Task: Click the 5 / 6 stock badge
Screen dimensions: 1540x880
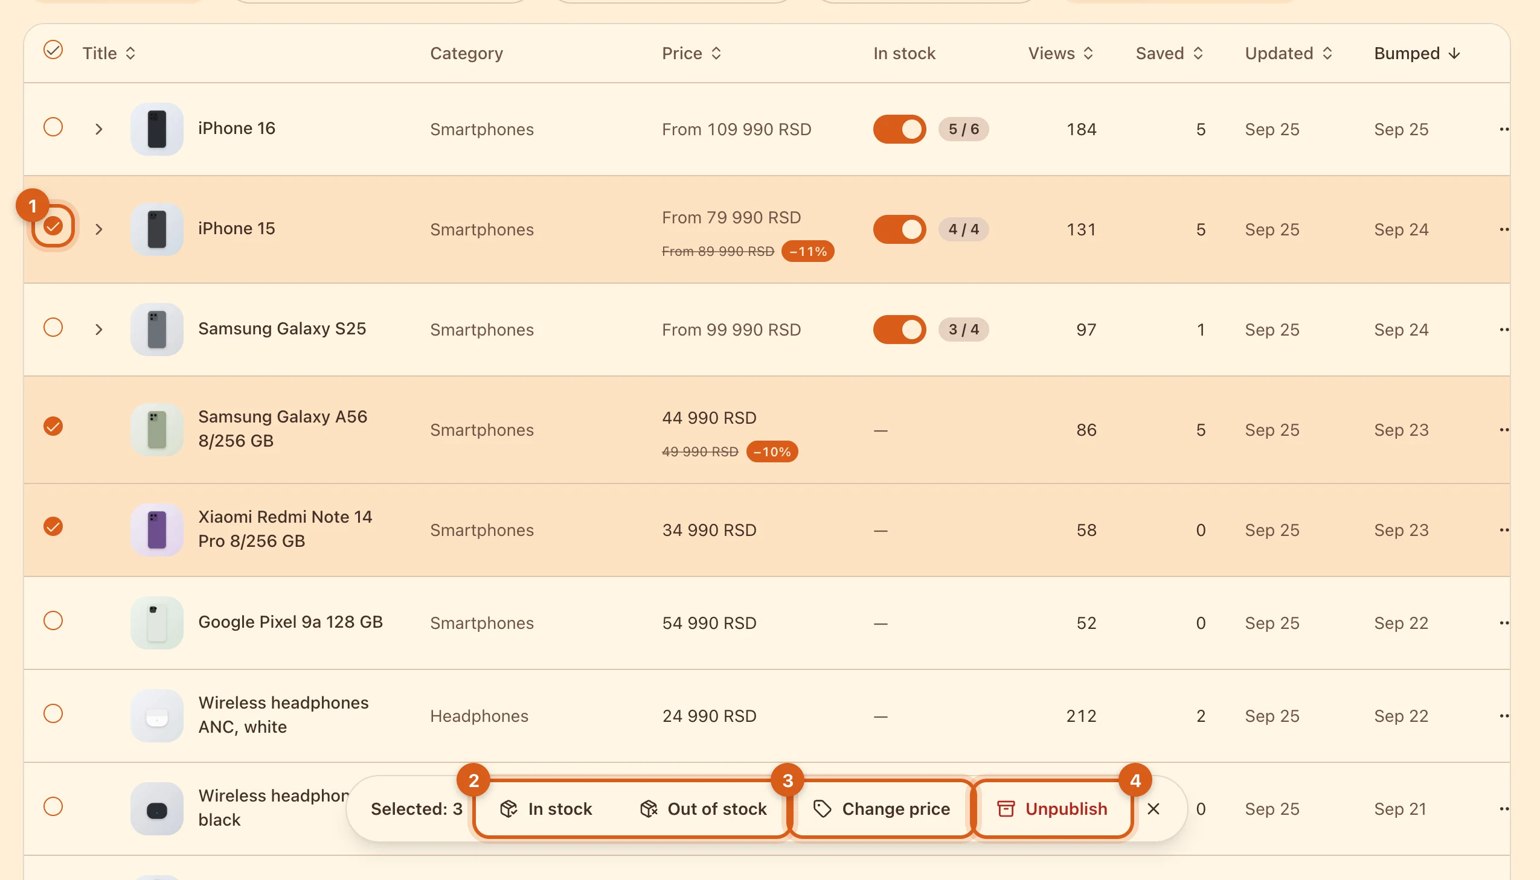Action: 963,129
